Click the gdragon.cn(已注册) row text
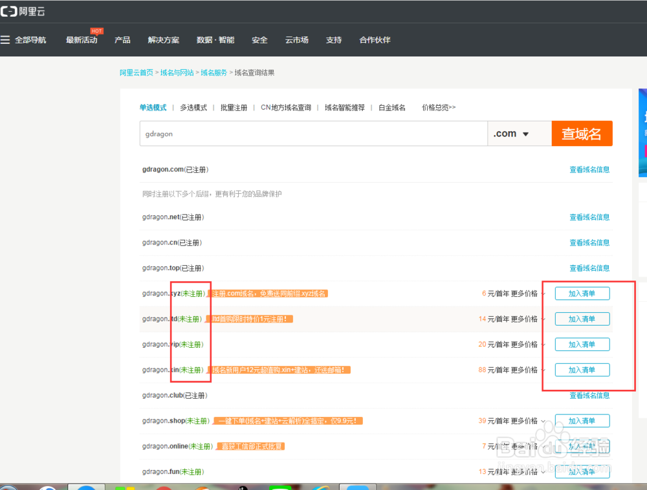This screenshot has width=647, height=490. coord(172,242)
